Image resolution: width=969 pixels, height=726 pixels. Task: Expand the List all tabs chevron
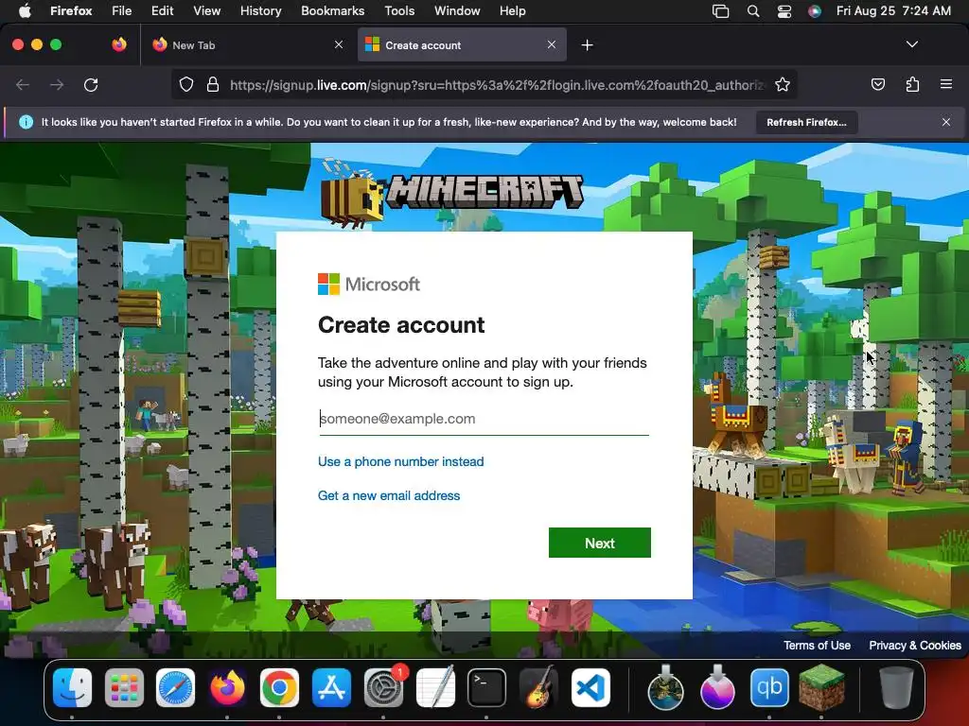pyautogui.click(x=911, y=44)
